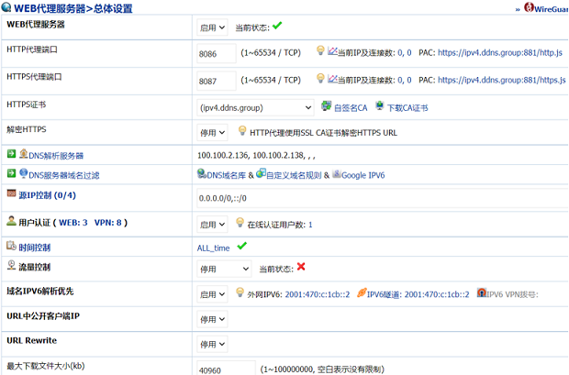Click the HTTP代理端口 input field 8086
This screenshot has width=569, height=375.
(x=217, y=54)
